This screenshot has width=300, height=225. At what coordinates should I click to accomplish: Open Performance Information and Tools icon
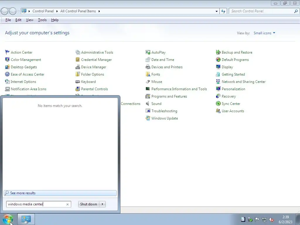pos(148,89)
